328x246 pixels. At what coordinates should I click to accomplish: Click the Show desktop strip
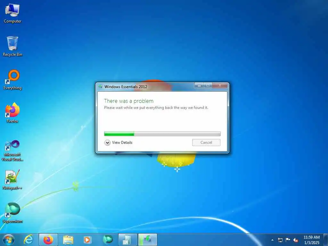pyautogui.click(x=326, y=240)
